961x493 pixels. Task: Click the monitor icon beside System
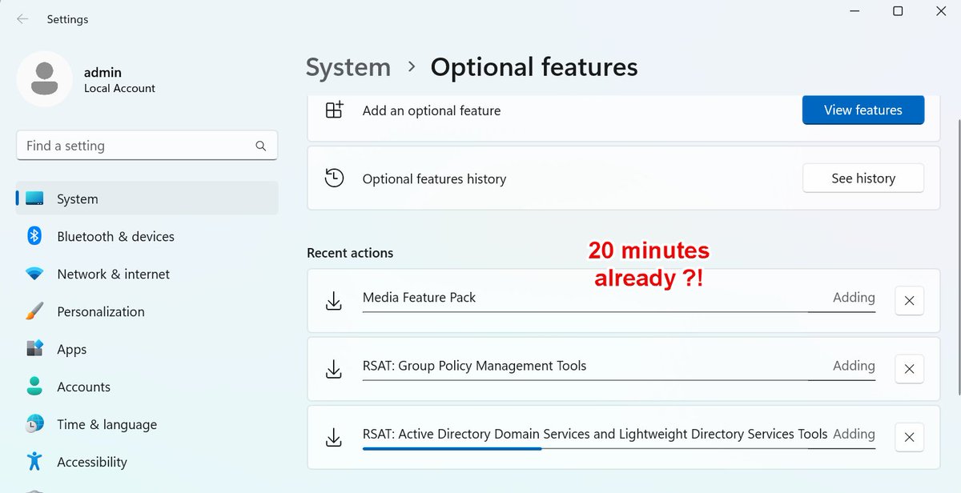pos(34,198)
